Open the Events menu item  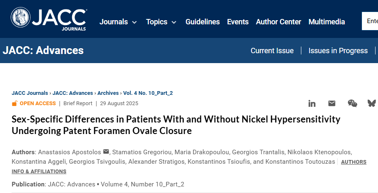(238, 22)
